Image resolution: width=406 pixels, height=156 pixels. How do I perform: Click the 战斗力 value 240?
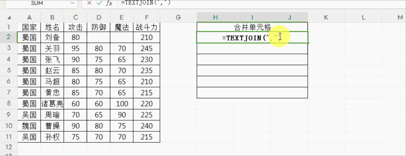click(147, 126)
